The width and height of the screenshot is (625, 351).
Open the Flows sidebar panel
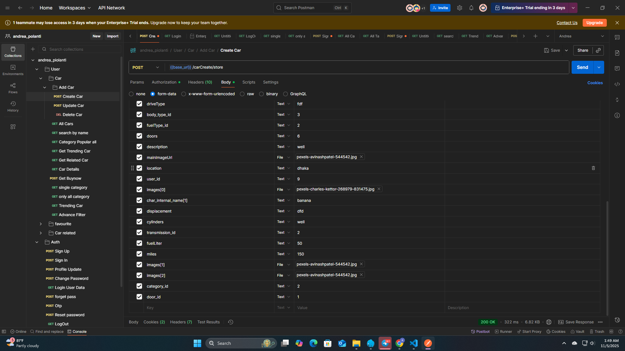(x=13, y=88)
